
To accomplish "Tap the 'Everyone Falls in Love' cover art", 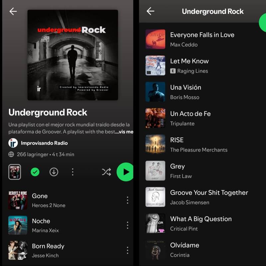I will 155,39.
